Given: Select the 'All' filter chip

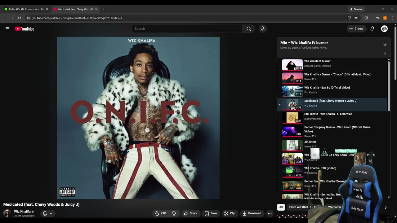Looking at the screenshot, I should (x=281, y=207).
